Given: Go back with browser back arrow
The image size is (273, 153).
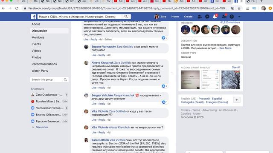Looking at the screenshot, I should coord(3,8).
